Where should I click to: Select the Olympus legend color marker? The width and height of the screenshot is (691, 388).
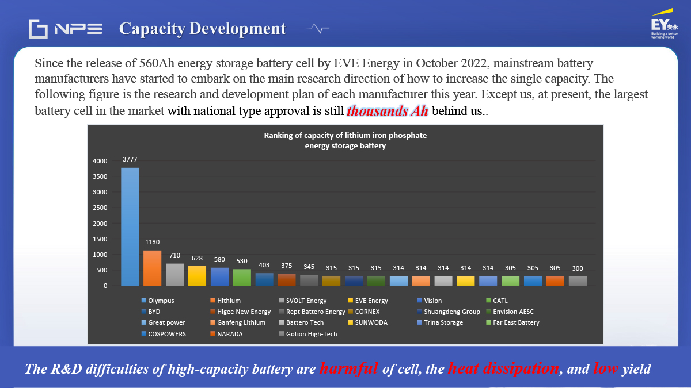pos(144,301)
